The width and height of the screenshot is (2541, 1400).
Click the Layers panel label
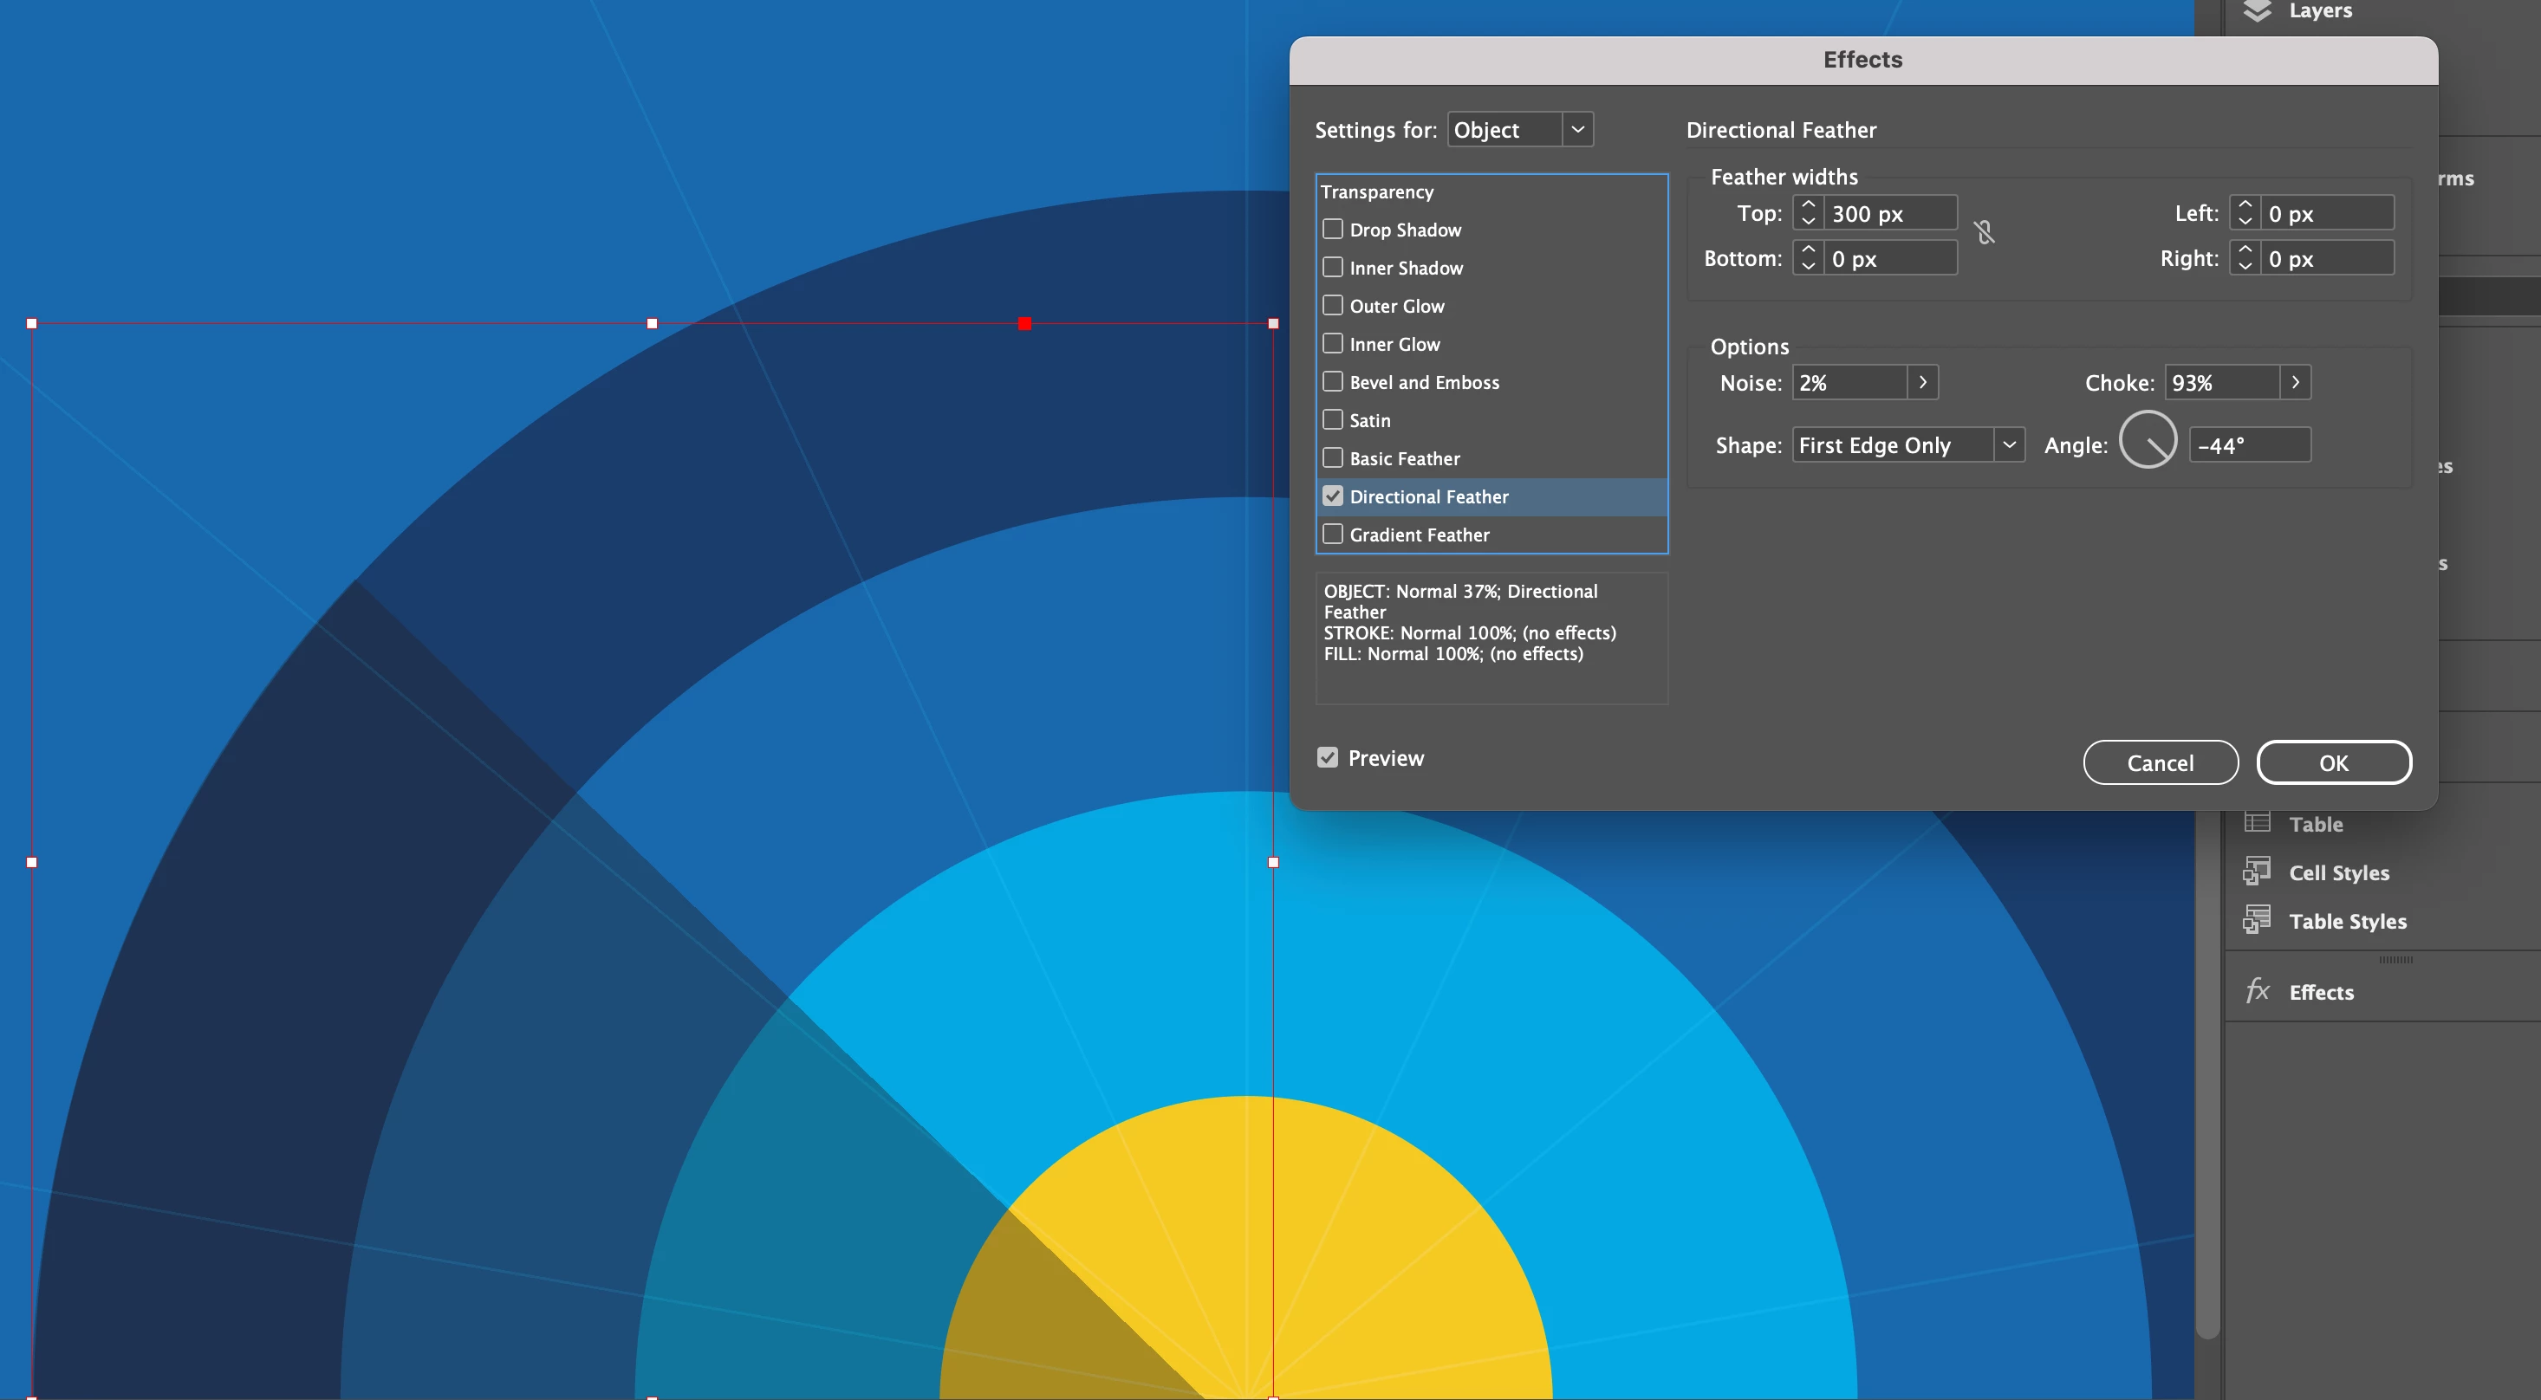click(x=2320, y=11)
